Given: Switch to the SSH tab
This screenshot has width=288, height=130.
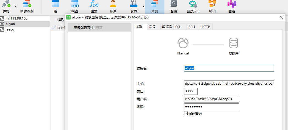Looking at the screenshot, I should (x=193, y=27).
